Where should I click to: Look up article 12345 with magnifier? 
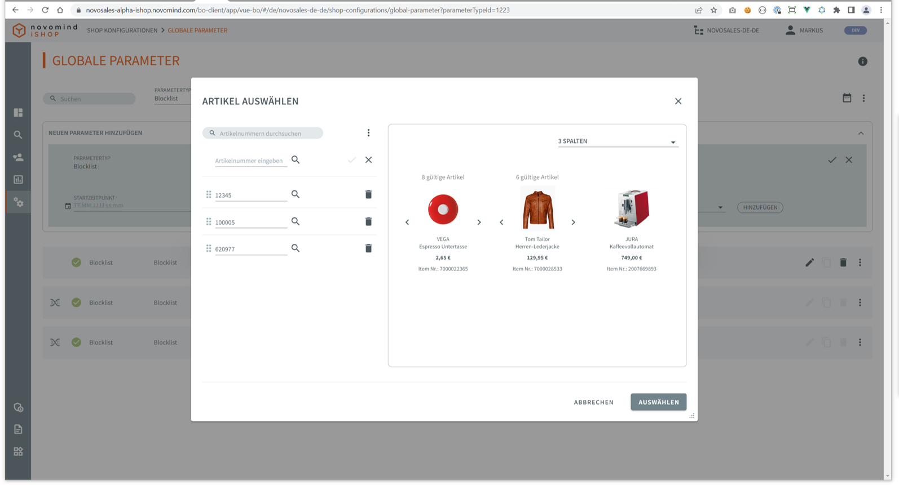pos(296,194)
